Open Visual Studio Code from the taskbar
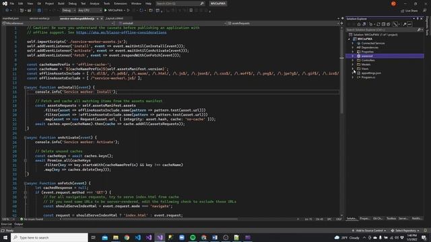The image size is (431, 242). coord(137,237)
